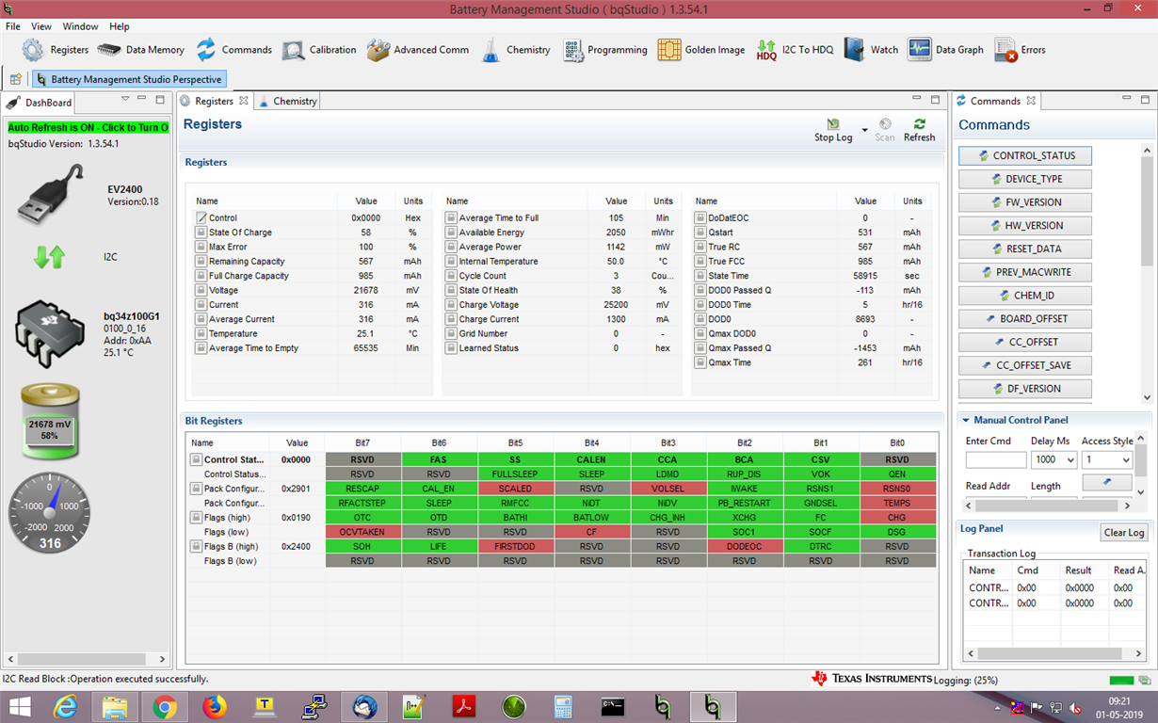Open Advanced Comm tool
Viewport: 1158px width, 723px height.
pos(417,50)
